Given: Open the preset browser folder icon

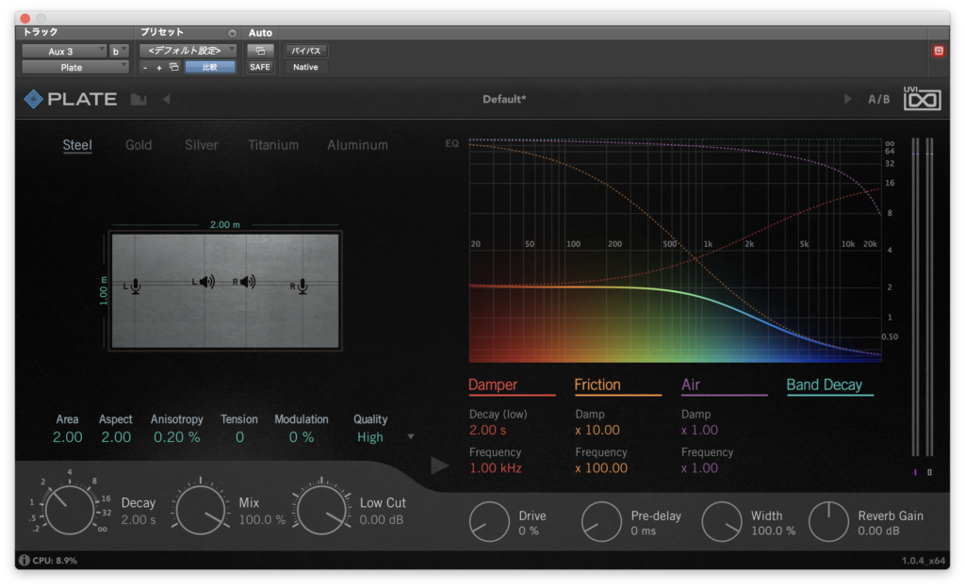Looking at the screenshot, I should (139, 100).
